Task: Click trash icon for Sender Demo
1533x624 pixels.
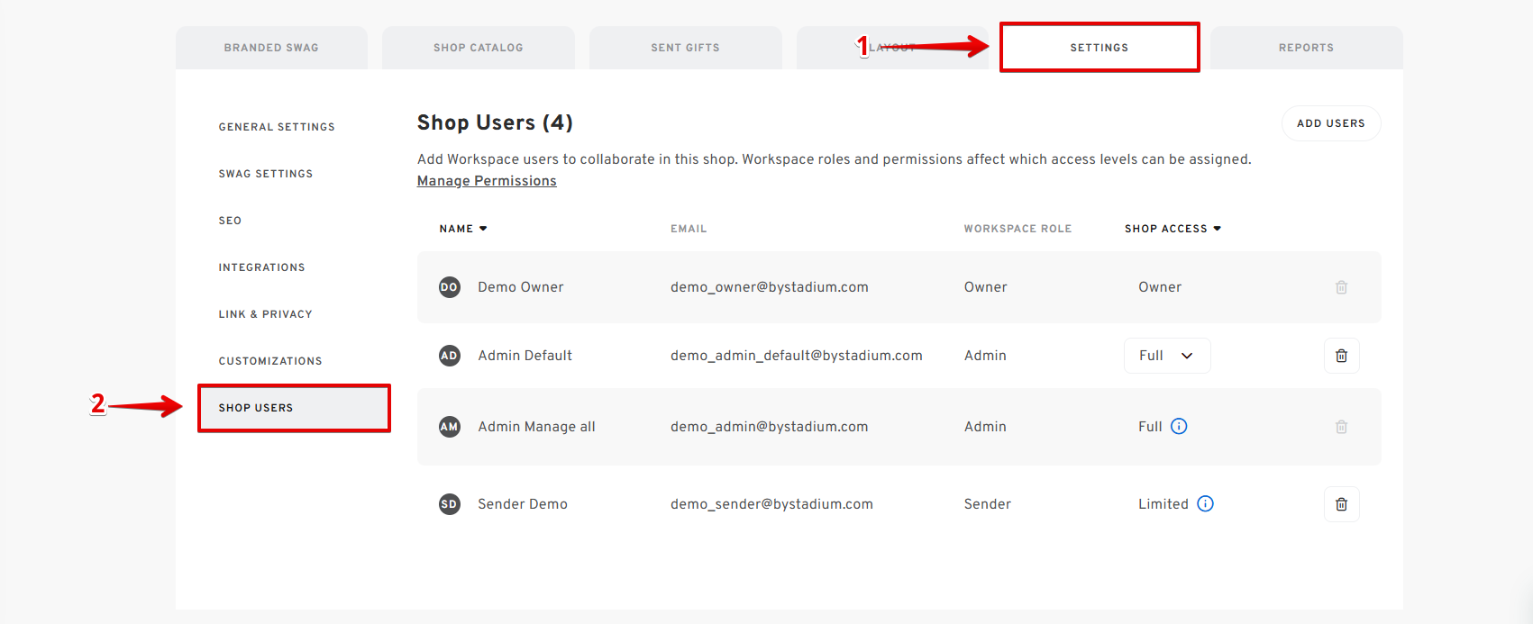Action: [1341, 504]
